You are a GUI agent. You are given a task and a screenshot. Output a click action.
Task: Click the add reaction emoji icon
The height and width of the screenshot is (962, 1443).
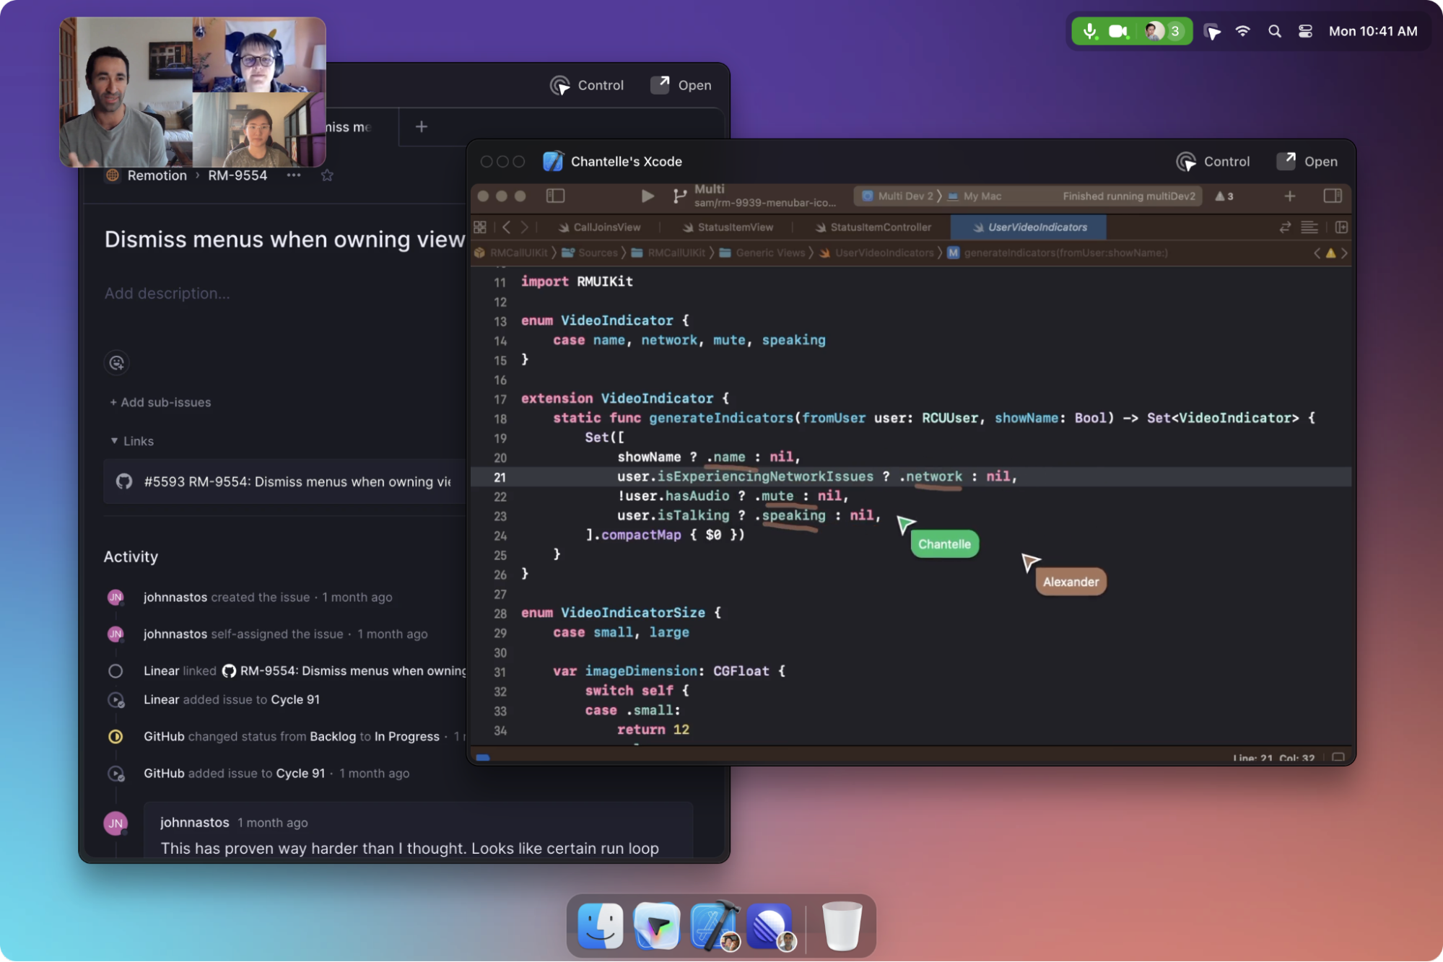117,362
